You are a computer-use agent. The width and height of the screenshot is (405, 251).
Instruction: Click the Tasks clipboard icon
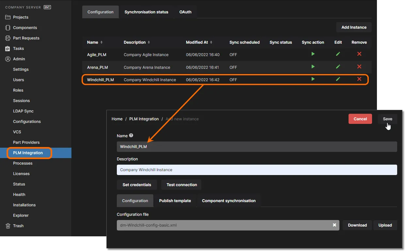(x=8, y=49)
